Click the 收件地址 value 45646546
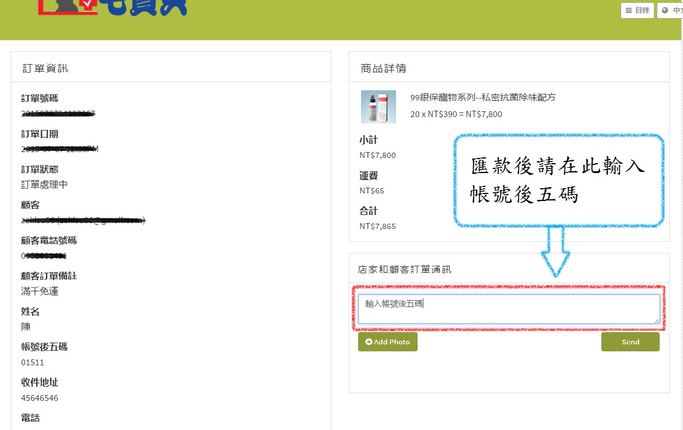 pos(40,398)
